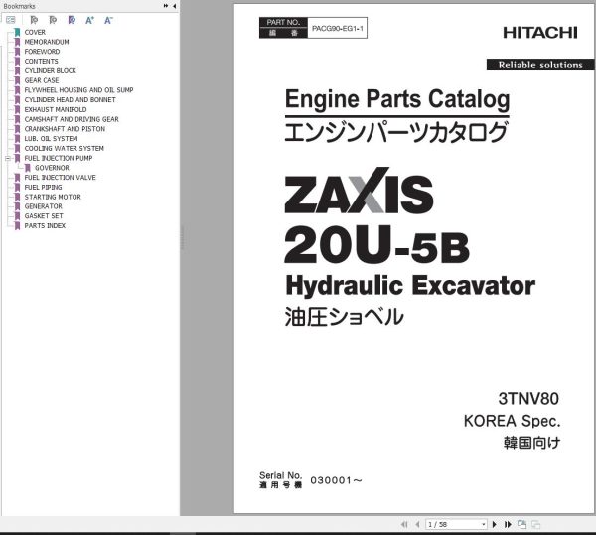The image size is (596, 535).
Task: Open the CONTENTS bookmark
Action: click(x=41, y=62)
